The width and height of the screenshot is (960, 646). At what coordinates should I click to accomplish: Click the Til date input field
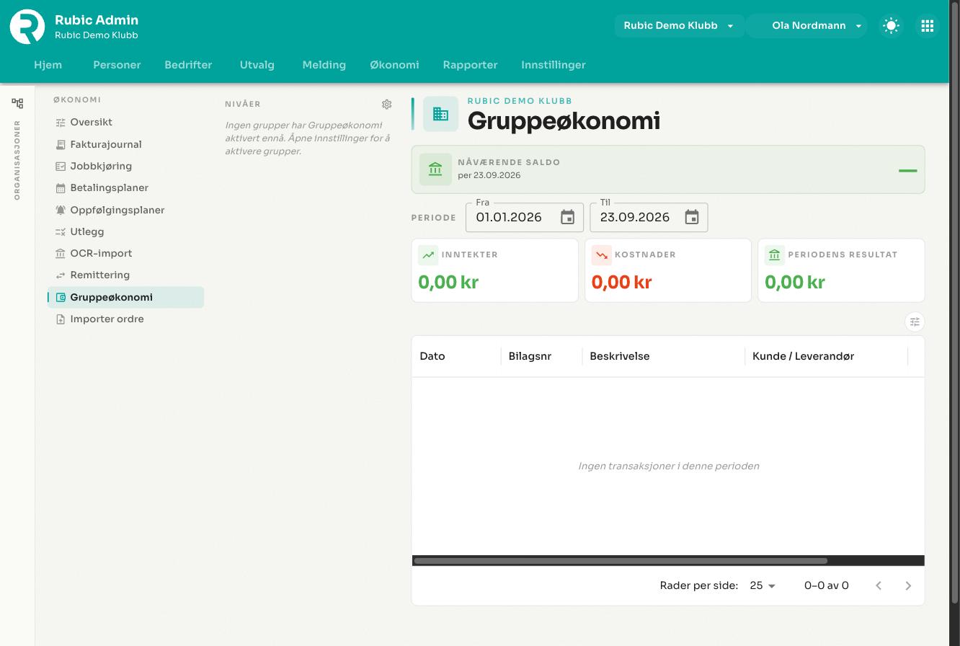tap(649, 217)
